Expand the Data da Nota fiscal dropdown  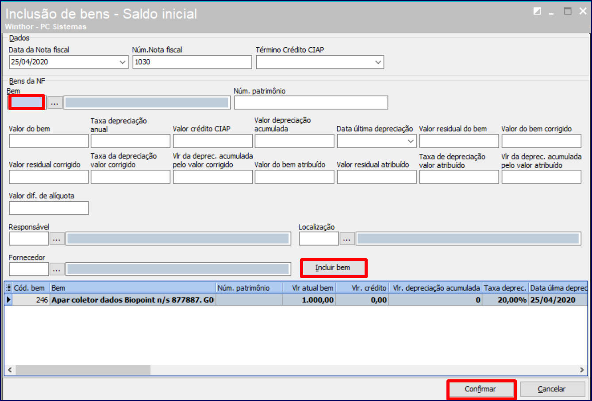tap(123, 62)
